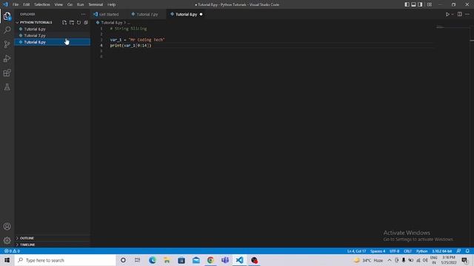The height and width of the screenshot is (266, 474).
Task: Open the Search view in activity bar
Action: point(7,30)
